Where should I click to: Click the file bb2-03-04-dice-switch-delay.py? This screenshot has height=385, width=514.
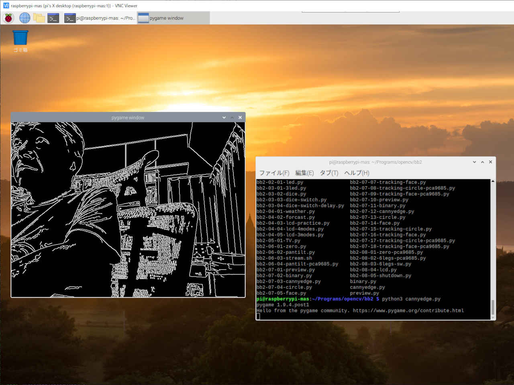(300, 205)
